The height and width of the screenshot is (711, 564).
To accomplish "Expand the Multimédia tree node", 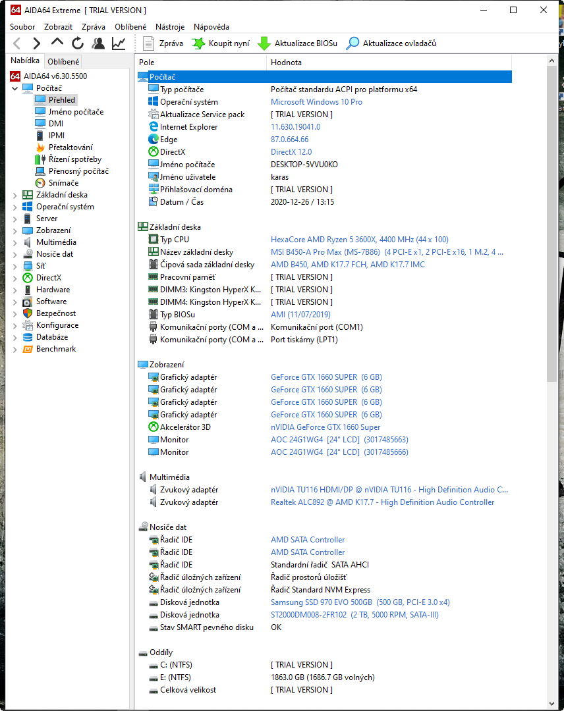I will [14, 242].
